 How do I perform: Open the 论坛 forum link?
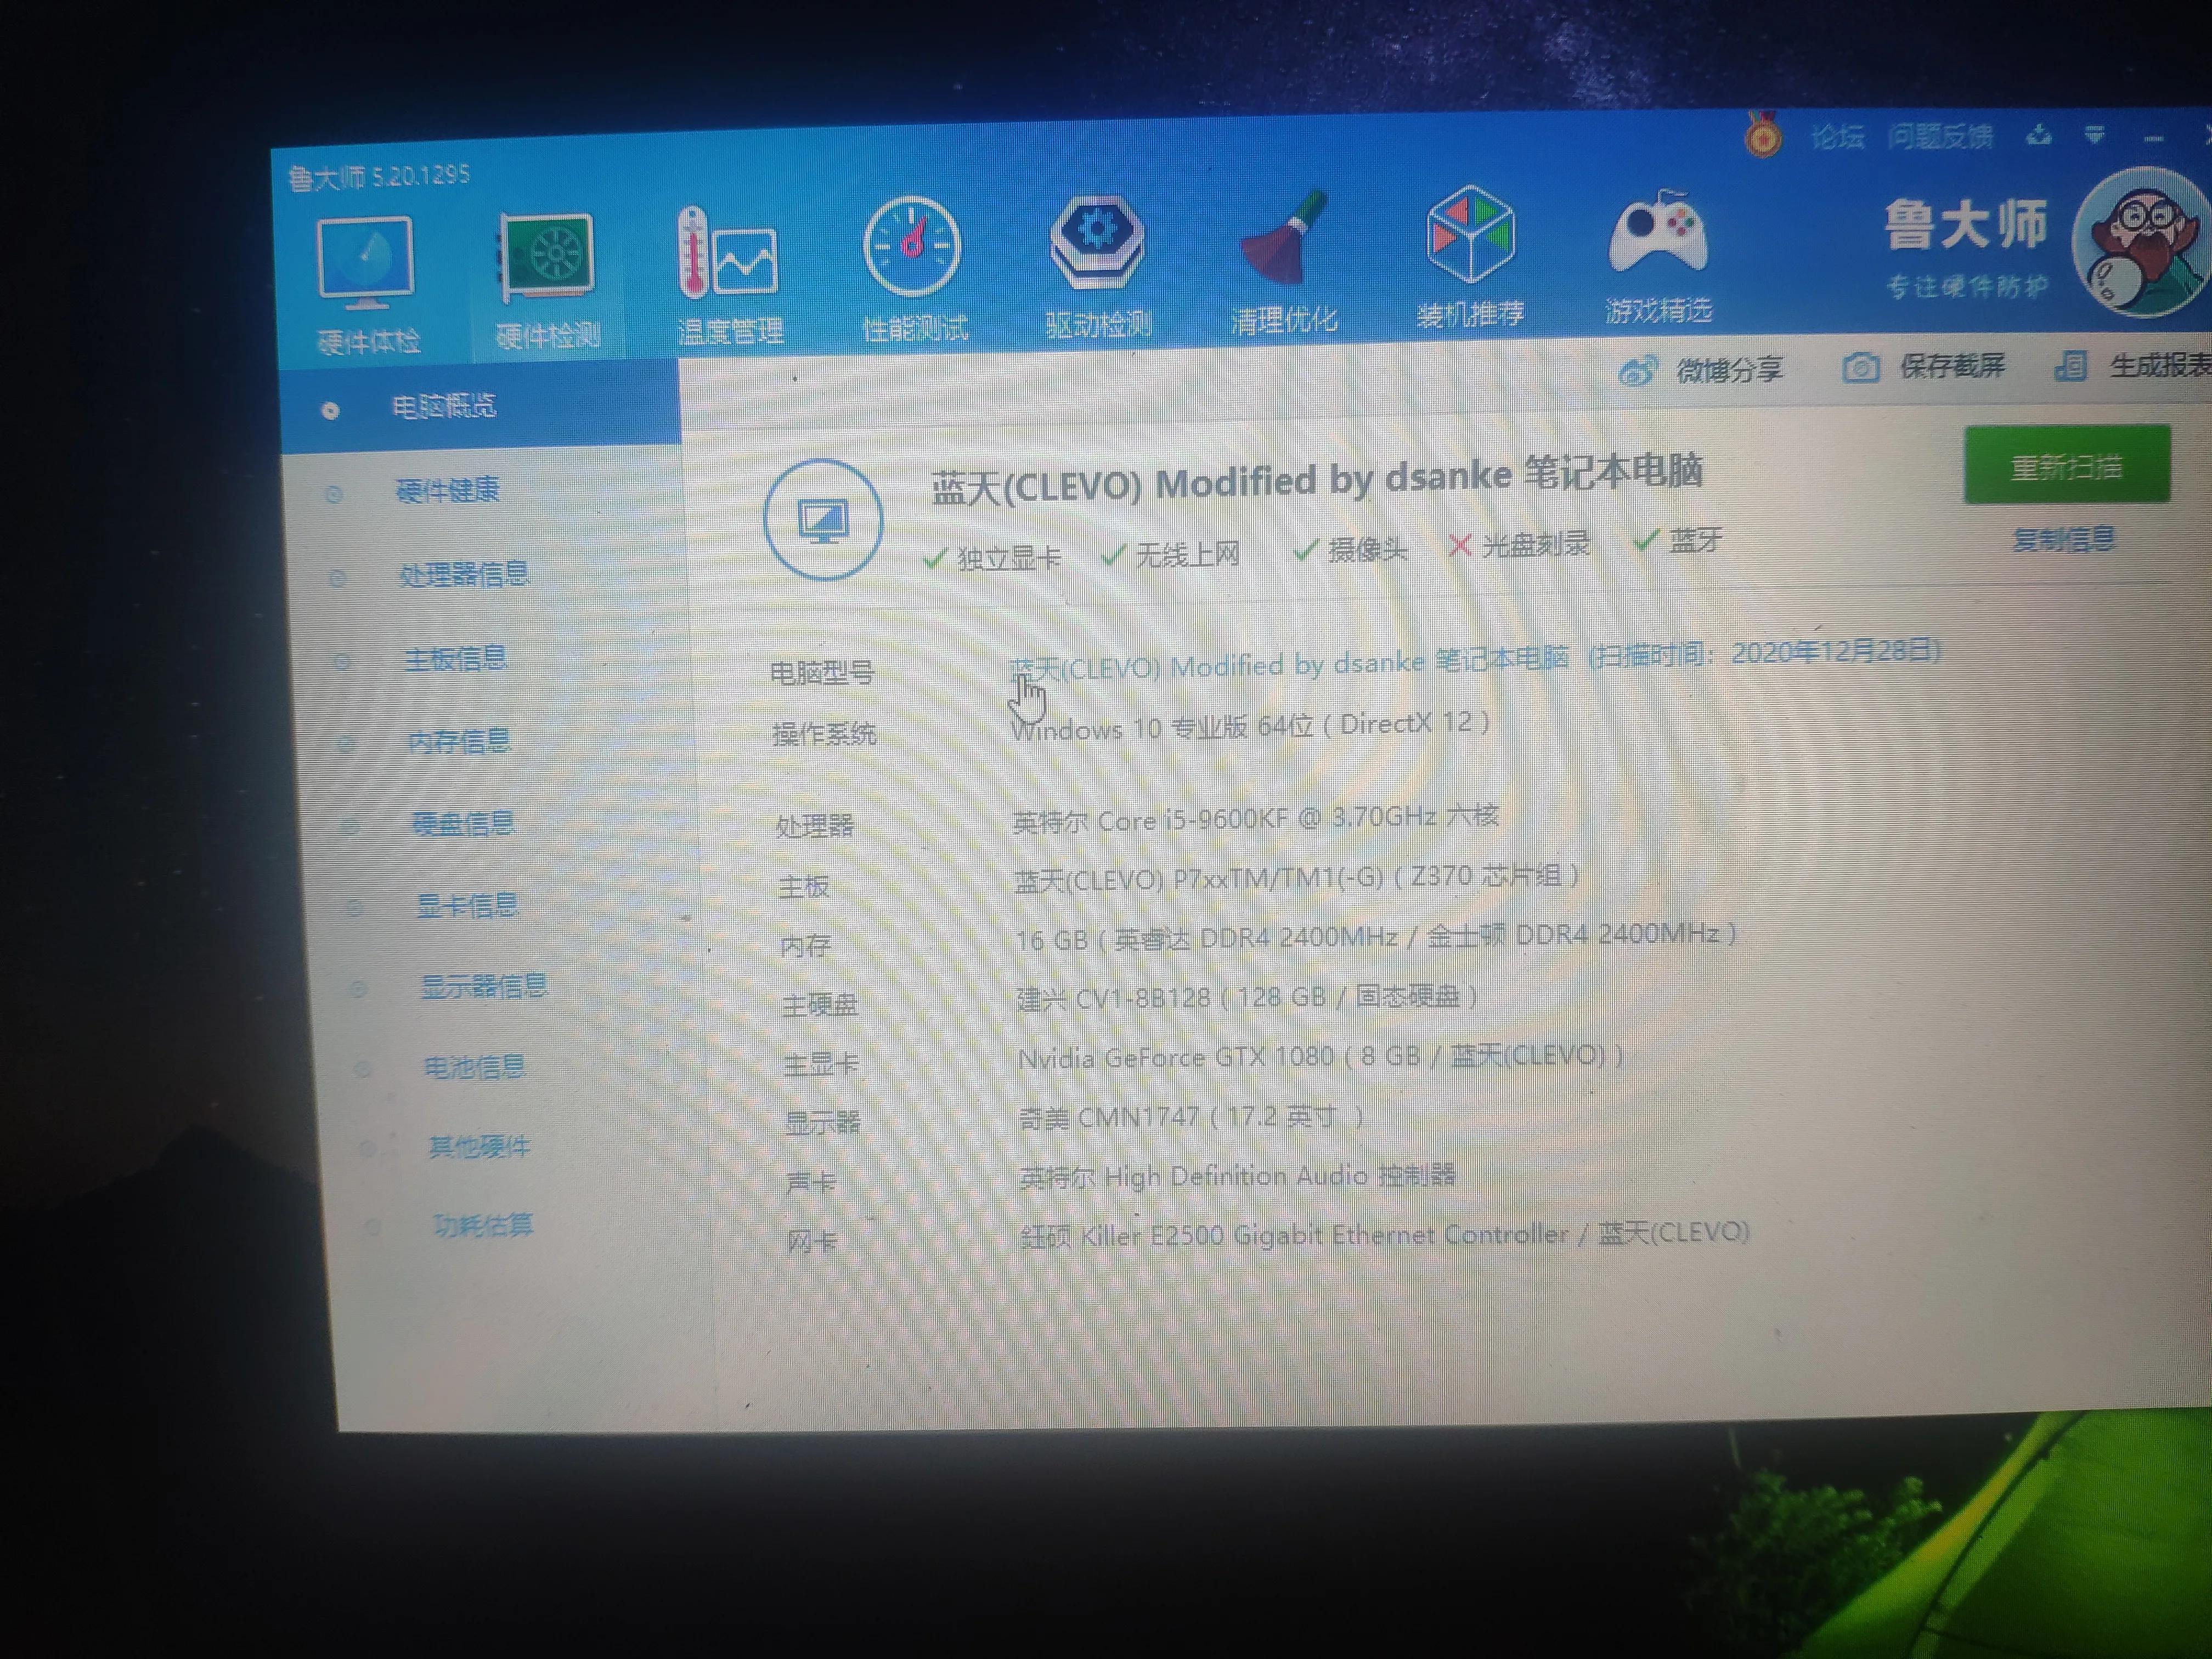click(1837, 136)
